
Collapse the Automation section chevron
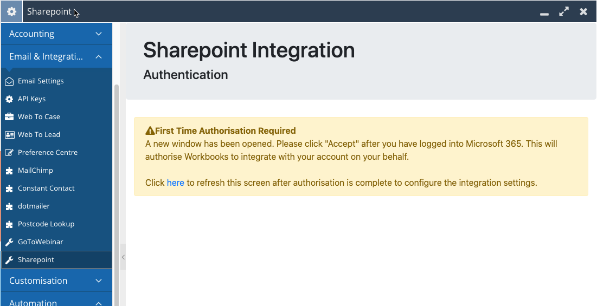[99, 303]
